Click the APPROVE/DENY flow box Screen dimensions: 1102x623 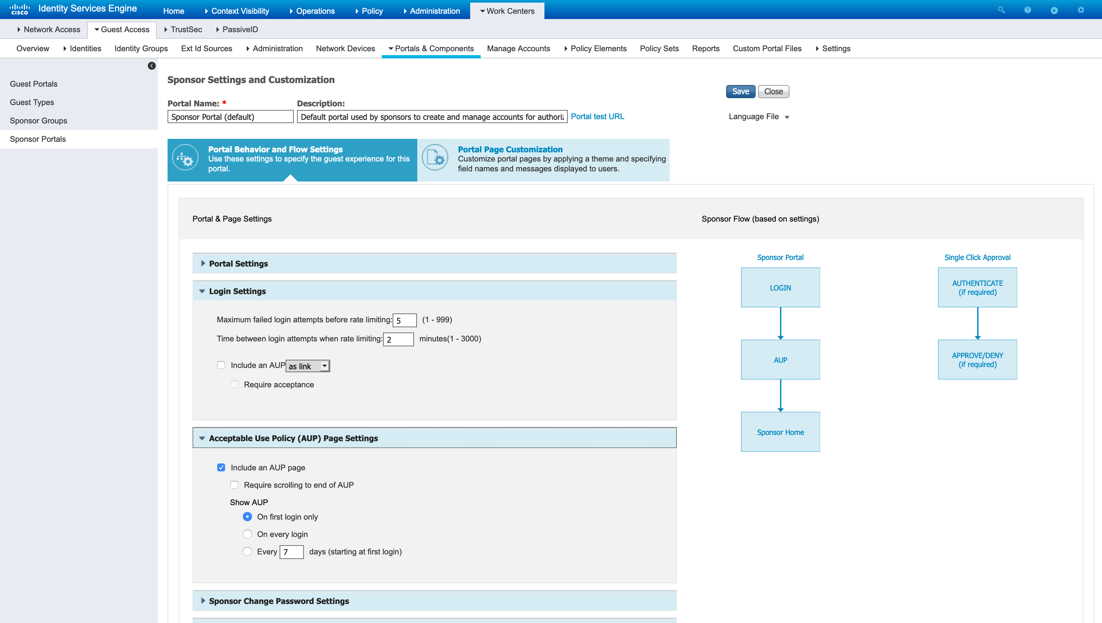pyautogui.click(x=977, y=359)
